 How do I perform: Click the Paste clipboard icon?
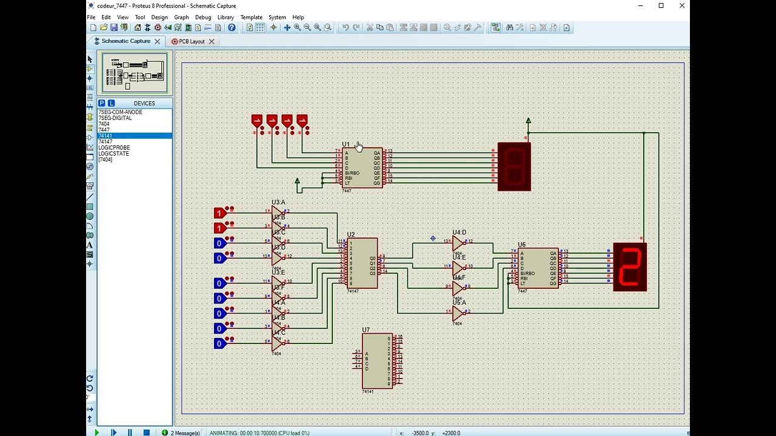[x=390, y=27]
